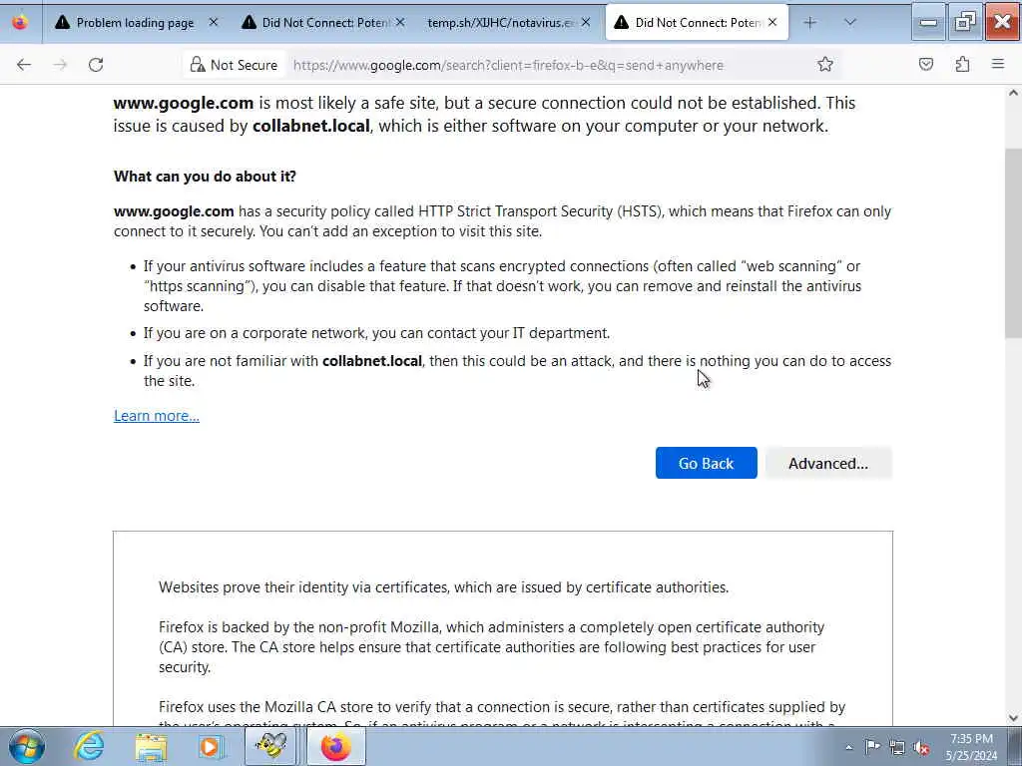The image size is (1022, 766).
Task: Click the network status tray icon
Action: [x=897, y=747]
